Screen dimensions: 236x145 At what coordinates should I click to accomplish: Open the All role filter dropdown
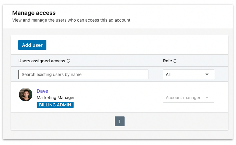188,74
